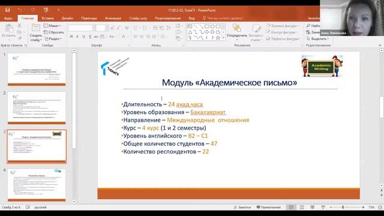Image resolution: width=384 pixels, height=216 pixels.
Task: Switch to the Дизайн ribbon tab
Action: pos(67,18)
